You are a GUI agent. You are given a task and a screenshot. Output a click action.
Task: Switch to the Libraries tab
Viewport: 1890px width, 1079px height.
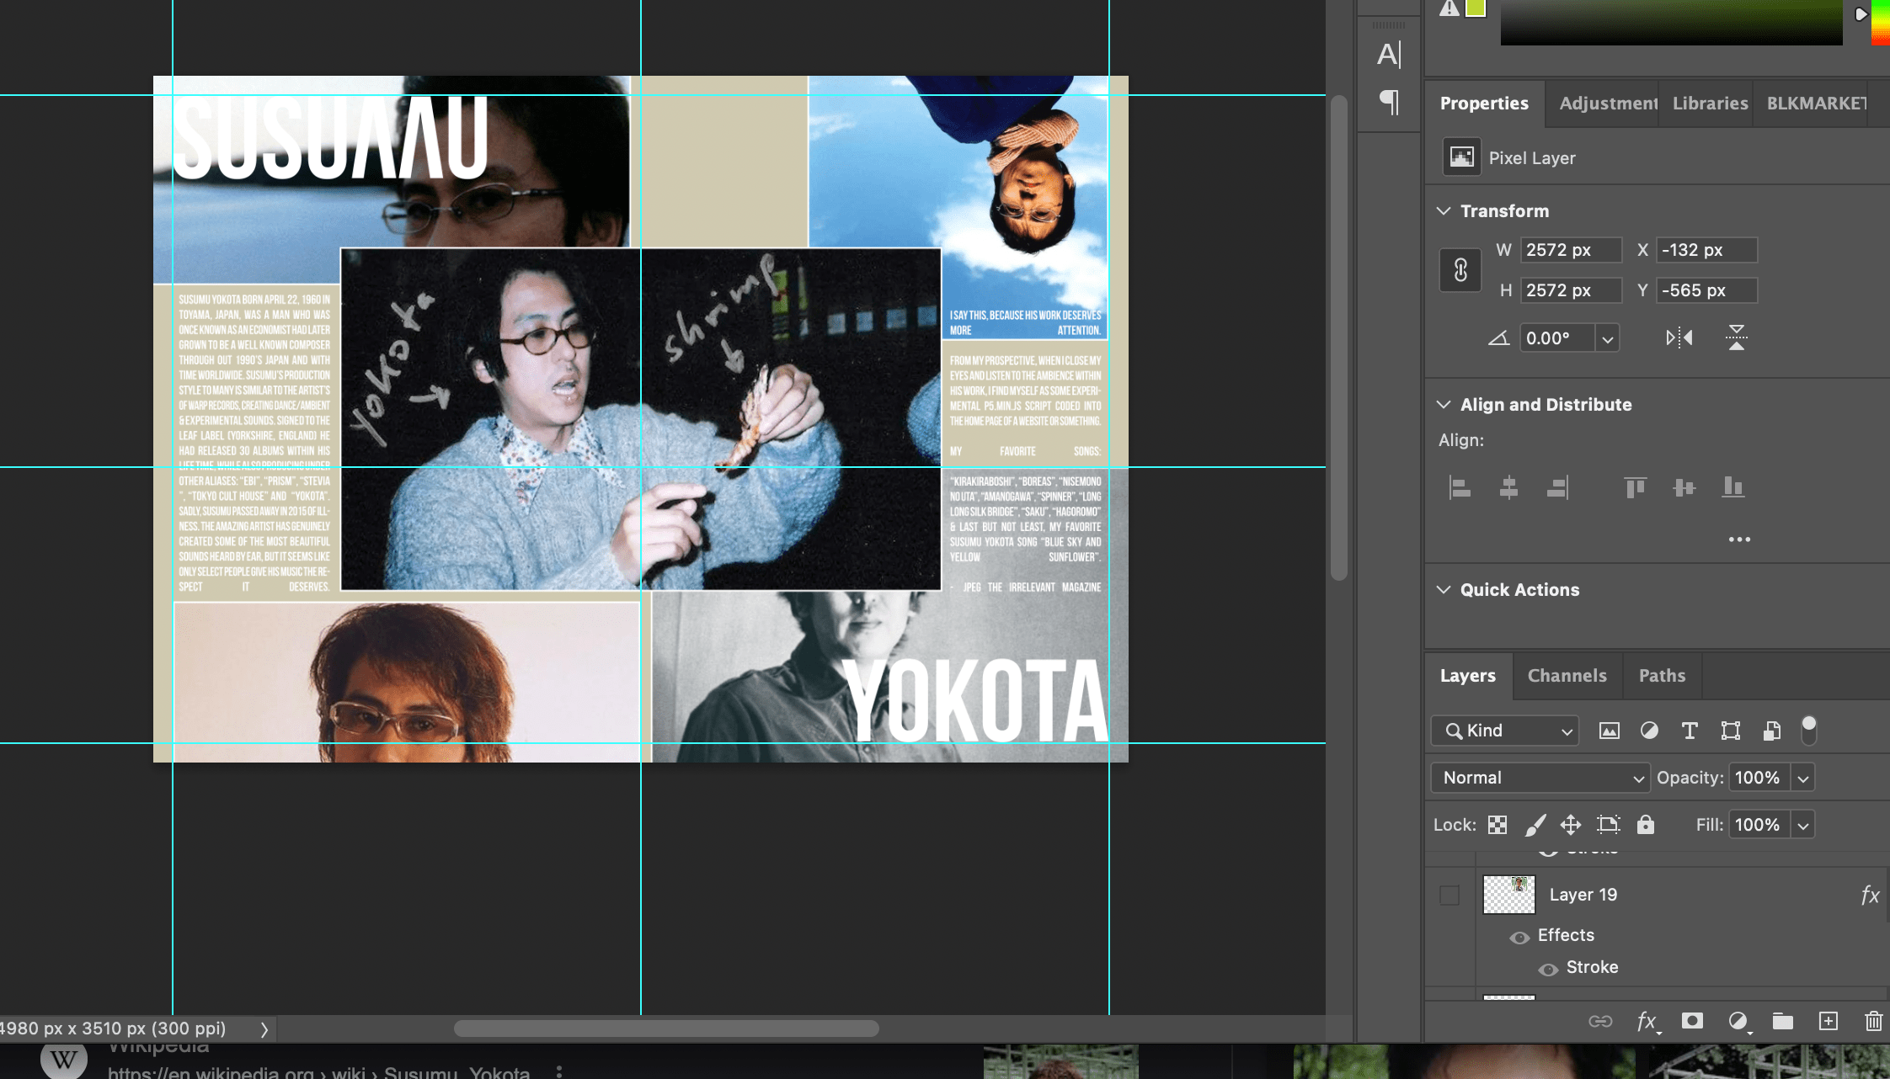click(1710, 104)
